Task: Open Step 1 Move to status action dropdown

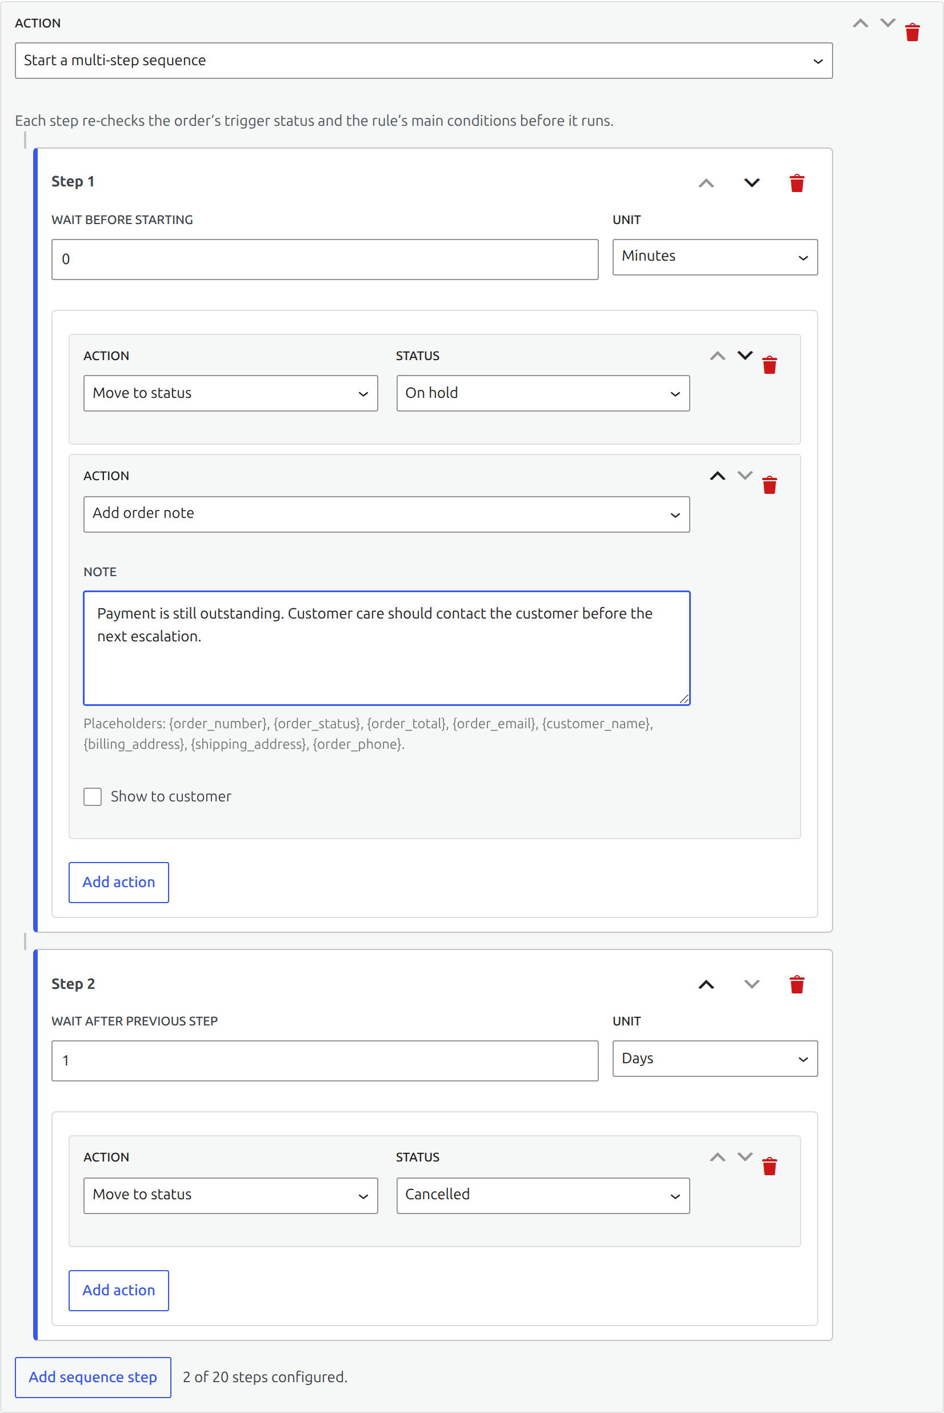Action: tap(231, 393)
